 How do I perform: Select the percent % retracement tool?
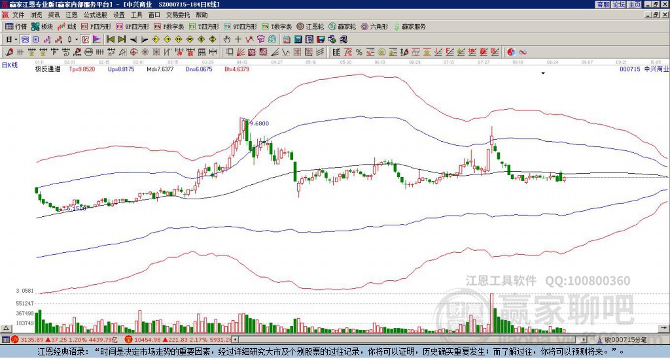point(359,52)
